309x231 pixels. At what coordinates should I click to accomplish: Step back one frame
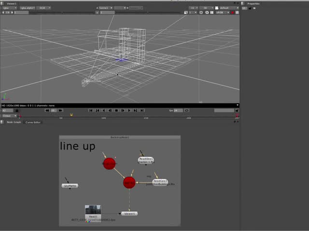coord(110,111)
